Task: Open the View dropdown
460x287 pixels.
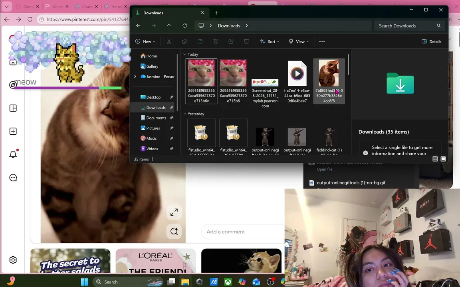Action: 299,41
